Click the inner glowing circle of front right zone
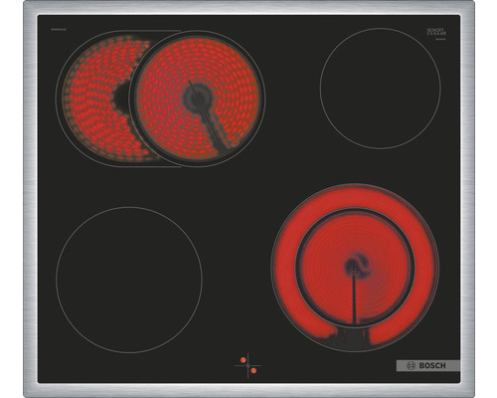Image resolution: width=497 pixels, height=398 pixels. 355,268
